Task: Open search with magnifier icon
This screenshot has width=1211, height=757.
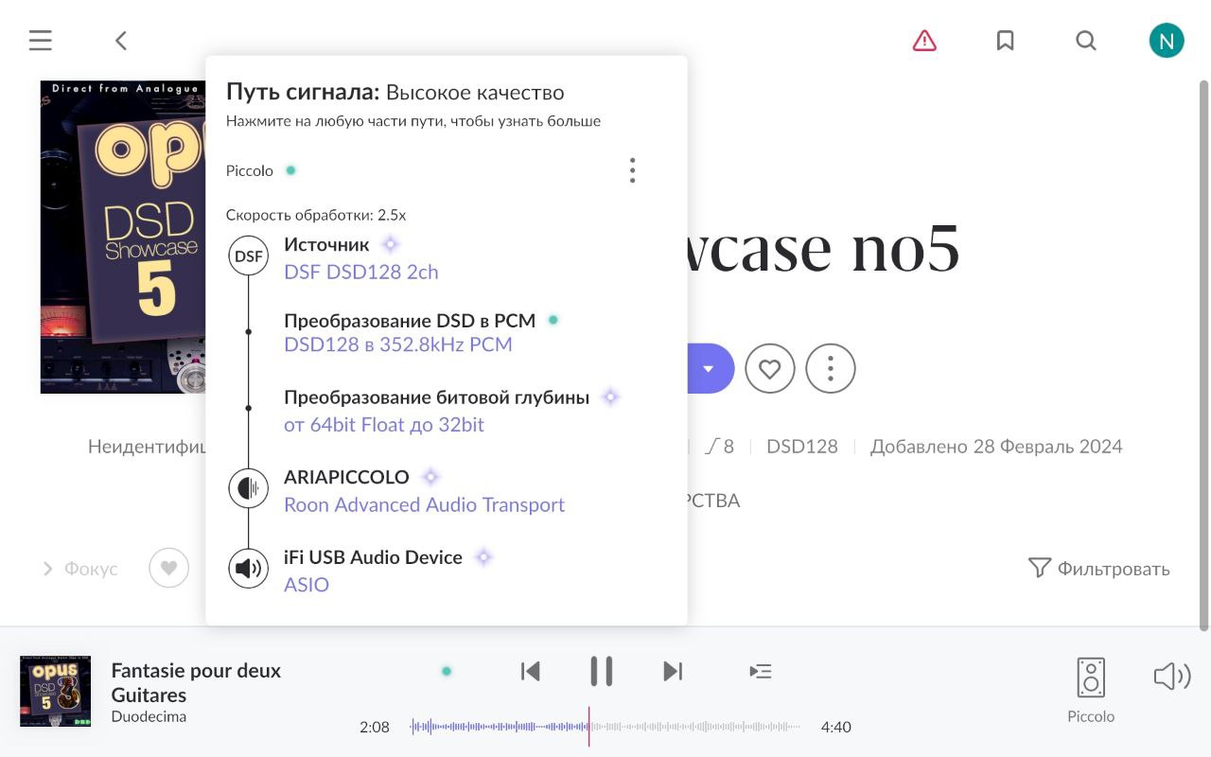Action: pos(1086,41)
